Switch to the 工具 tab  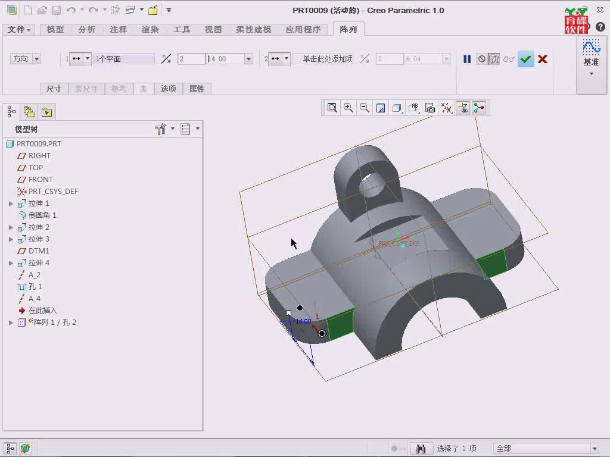coord(181,30)
